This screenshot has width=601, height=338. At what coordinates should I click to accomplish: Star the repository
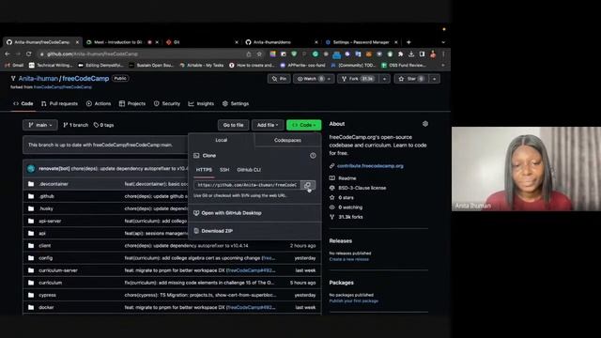[411, 79]
